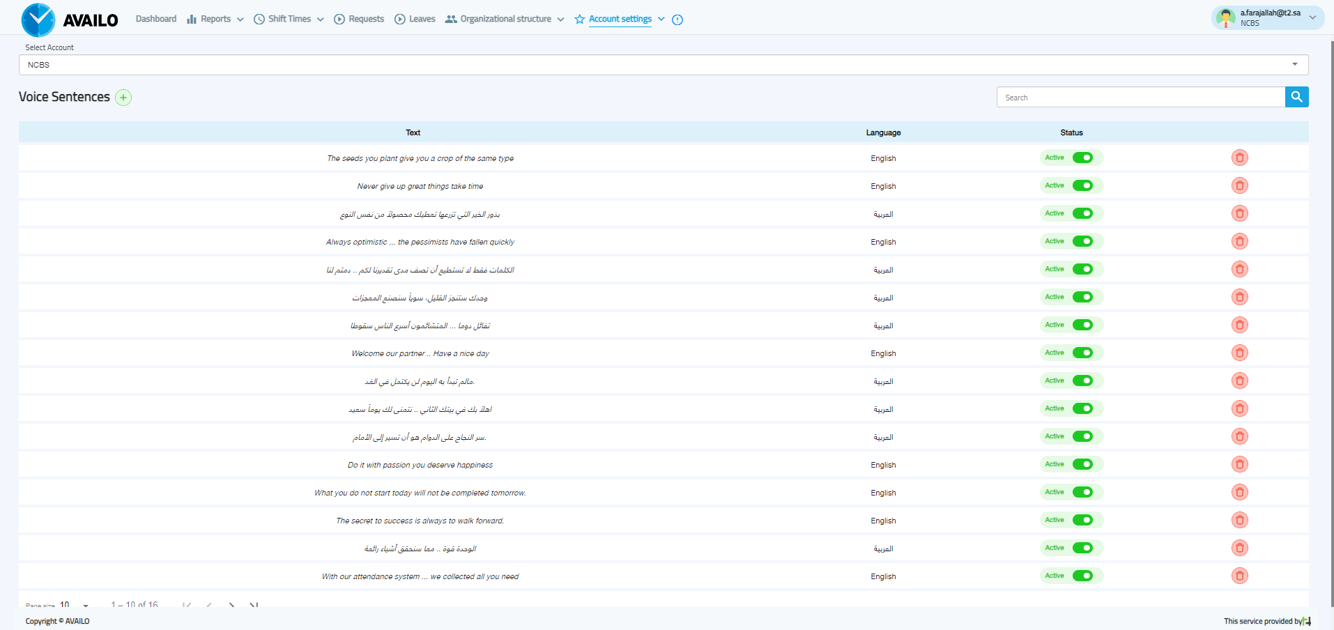Delete the fifteenth row Arabic sentence
This screenshot has width=1334, height=630.
click(1239, 548)
